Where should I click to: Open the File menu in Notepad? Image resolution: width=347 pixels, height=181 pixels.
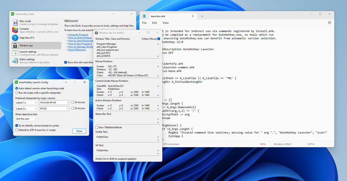[144, 23]
